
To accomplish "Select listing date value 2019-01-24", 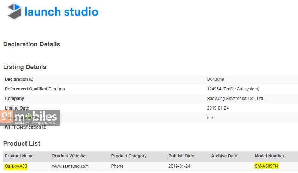I will [218, 108].
